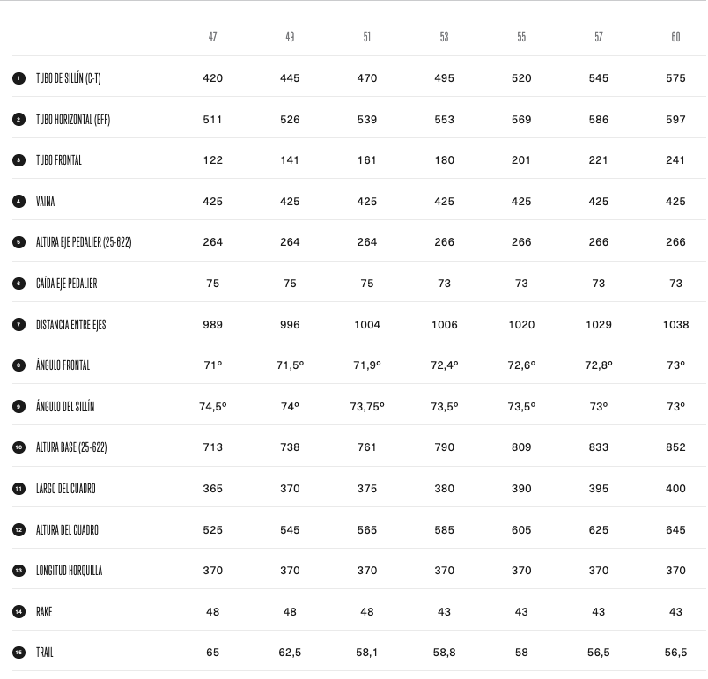The height and width of the screenshot is (679, 708).
Task: Click the number 7 badge beside Distancia Entre Ejes
Action: [x=18, y=325]
